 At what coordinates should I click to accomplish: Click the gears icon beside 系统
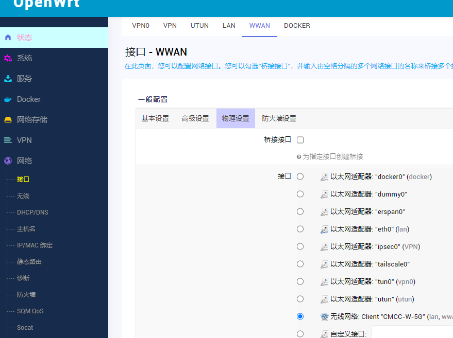(x=8, y=58)
